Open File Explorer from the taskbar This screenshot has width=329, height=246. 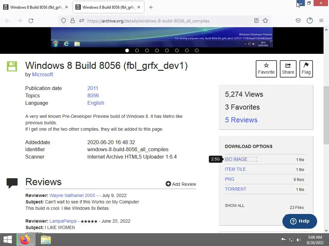click(46, 240)
